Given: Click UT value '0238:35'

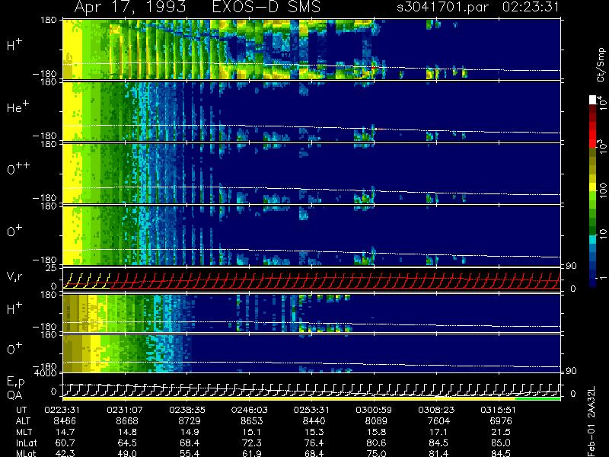Looking at the screenshot, I should [187, 410].
